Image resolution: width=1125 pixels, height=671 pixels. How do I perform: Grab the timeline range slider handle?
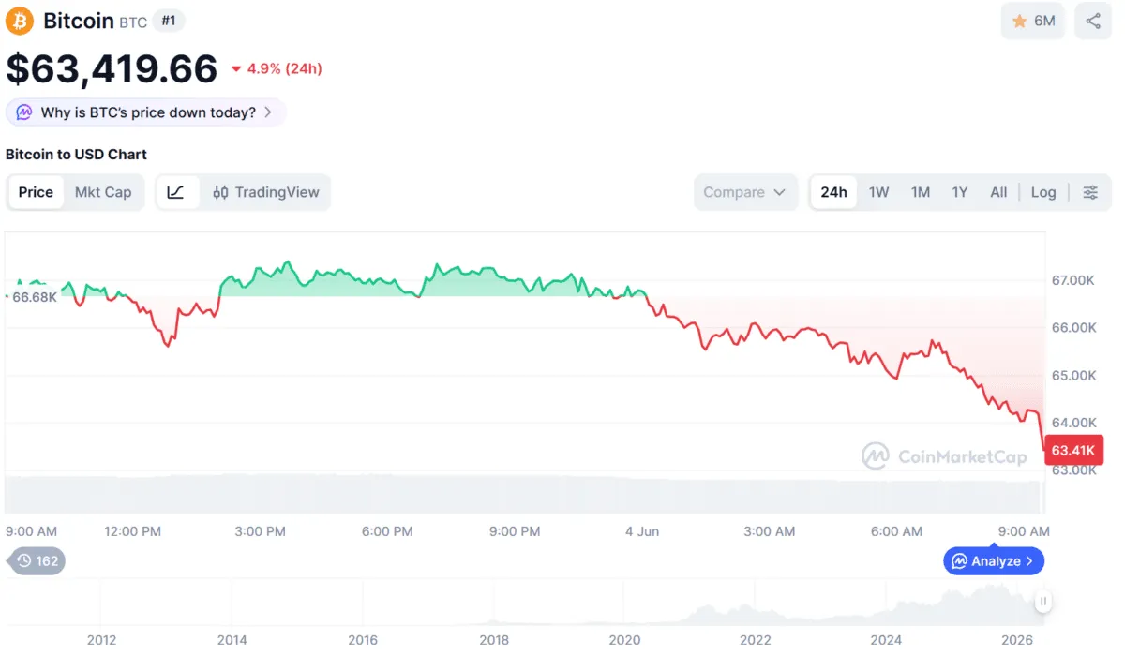(x=1042, y=602)
